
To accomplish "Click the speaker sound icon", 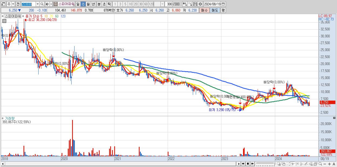I will tap(47, 4).
